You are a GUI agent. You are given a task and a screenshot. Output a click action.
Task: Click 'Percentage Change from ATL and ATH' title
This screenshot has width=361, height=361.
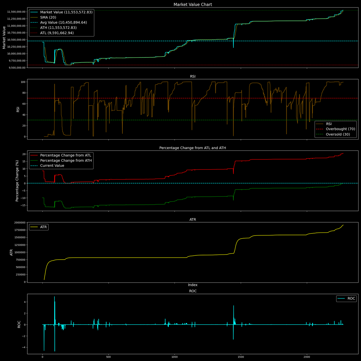[x=193, y=148]
